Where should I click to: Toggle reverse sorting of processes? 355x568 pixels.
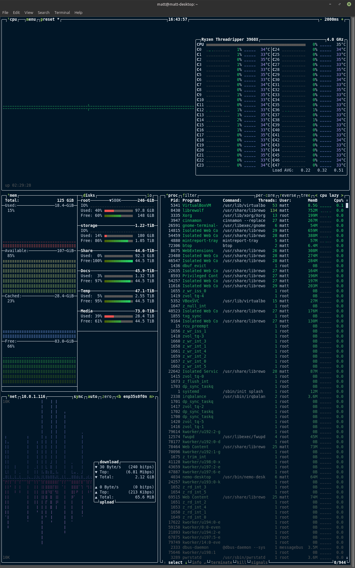288,196
